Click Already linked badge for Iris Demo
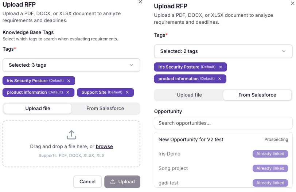Image resolution: width=296 pixels, height=192 pixels. click(x=270, y=154)
